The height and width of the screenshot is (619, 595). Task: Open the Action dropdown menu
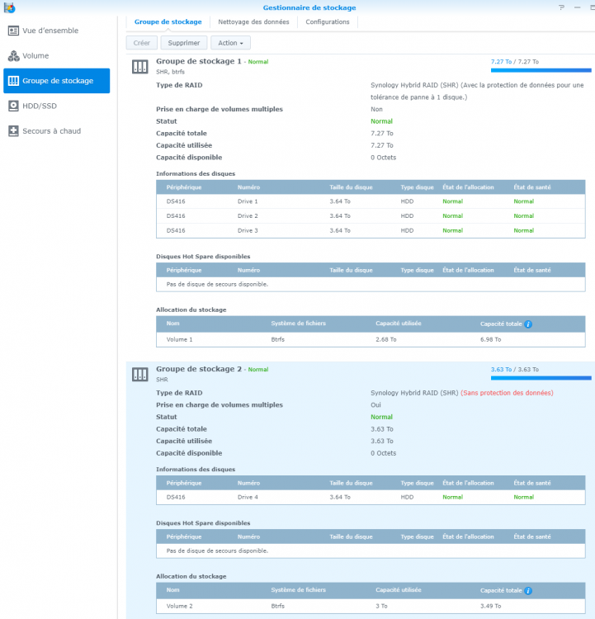(x=230, y=42)
